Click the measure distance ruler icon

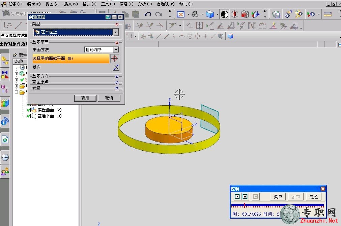point(328,14)
